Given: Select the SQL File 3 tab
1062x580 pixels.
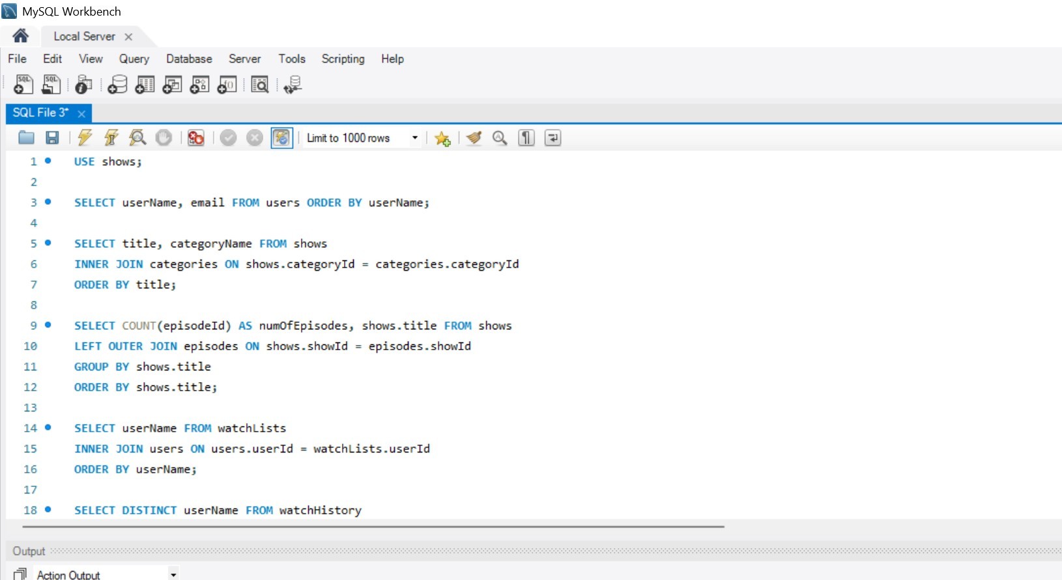Looking at the screenshot, I should (x=40, y=113).
